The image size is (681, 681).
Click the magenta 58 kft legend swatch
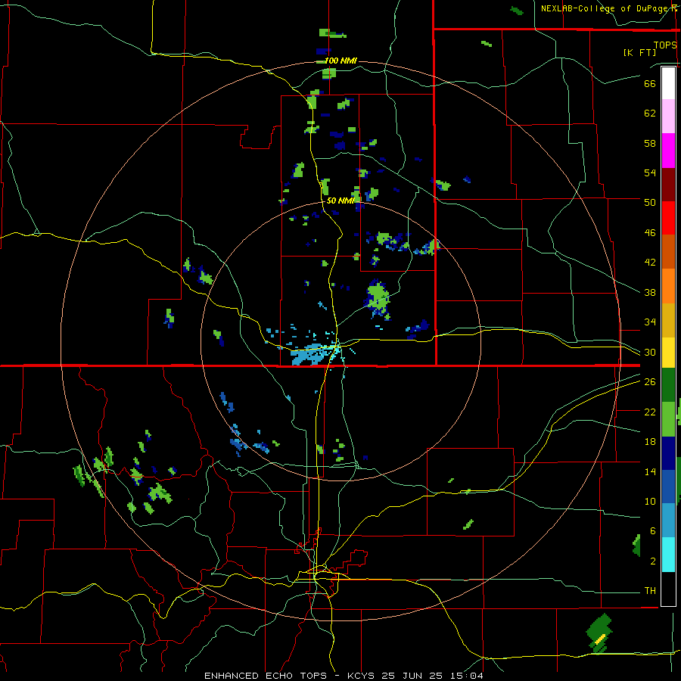(x=668, y=151)
